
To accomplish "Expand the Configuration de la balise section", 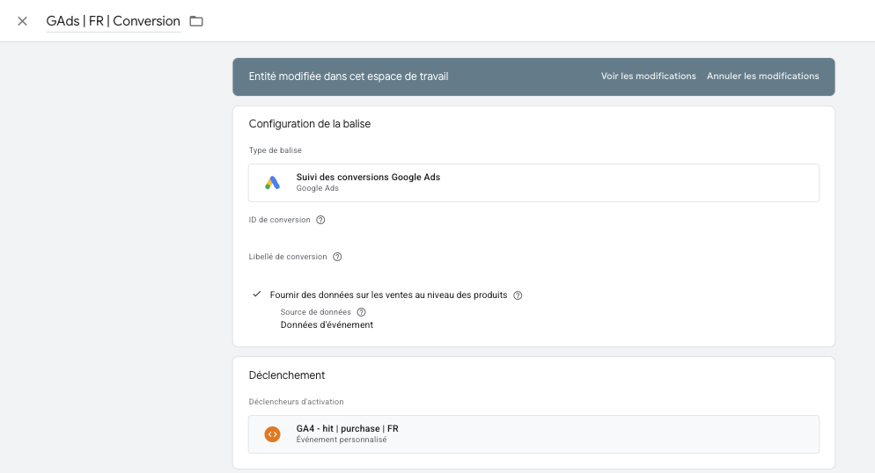I will pyautogui.click(x=310, y=124).
